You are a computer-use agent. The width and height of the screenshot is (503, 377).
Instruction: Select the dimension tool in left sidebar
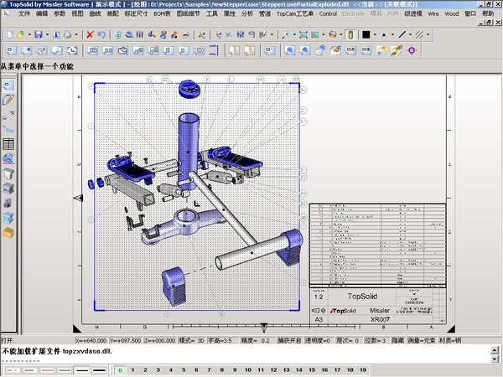(x=9, y=113)
